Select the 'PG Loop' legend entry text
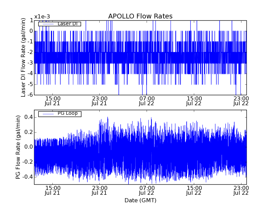274x205 pixels. pos(67,113)
